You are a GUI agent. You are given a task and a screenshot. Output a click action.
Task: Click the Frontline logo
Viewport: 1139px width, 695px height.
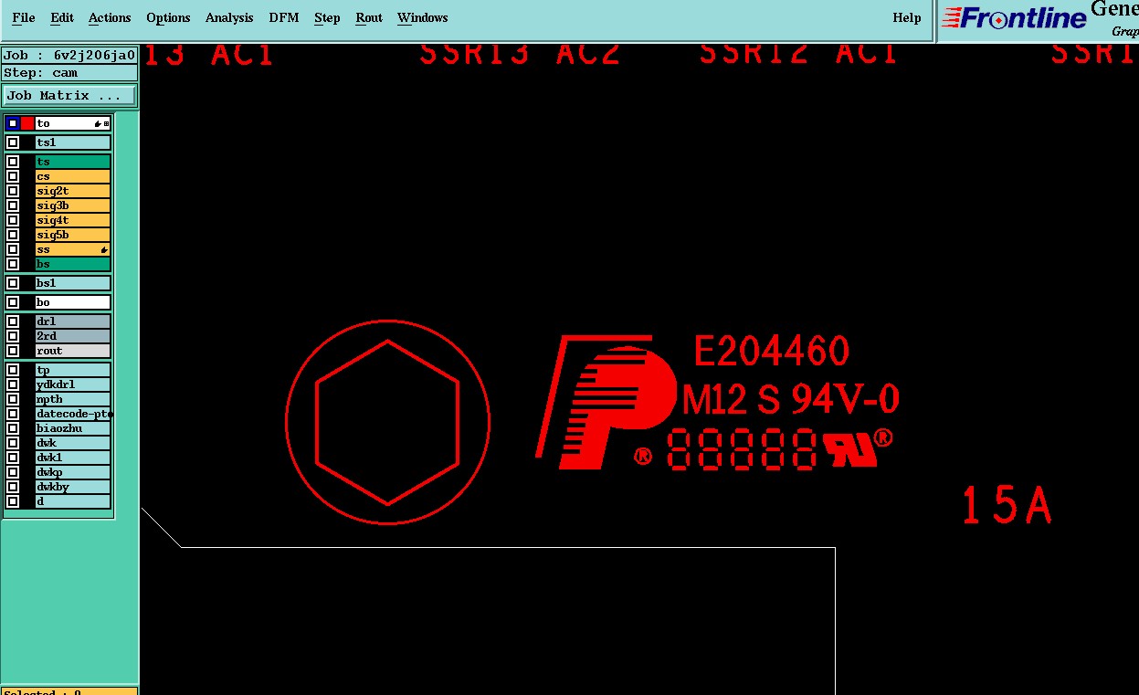pyautogui.click(x=1014, y=18)
